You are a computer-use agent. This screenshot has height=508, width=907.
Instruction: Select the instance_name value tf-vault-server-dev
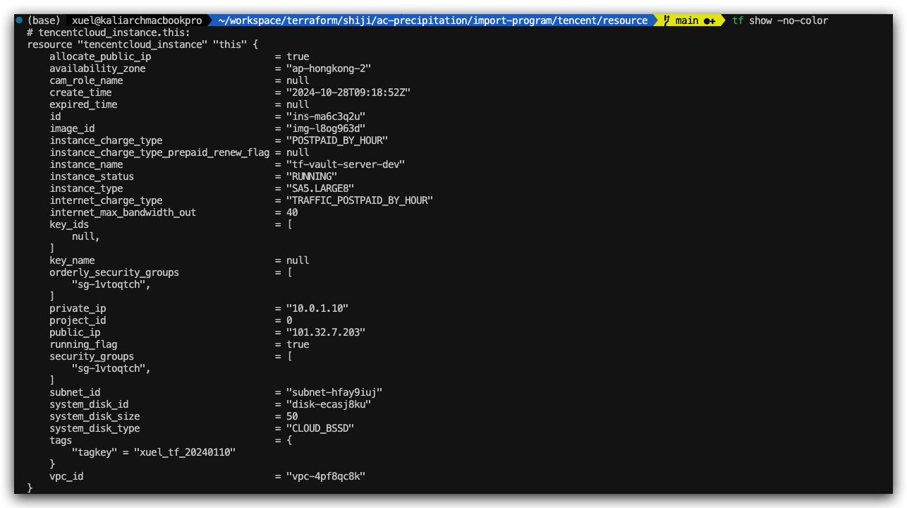pyautogui.click(x=346, y=164)
